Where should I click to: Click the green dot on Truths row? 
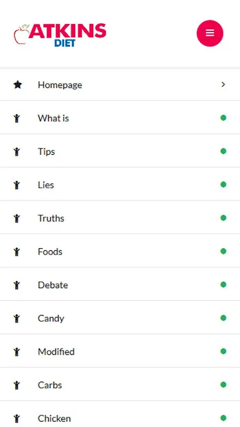tap(223, 218)
